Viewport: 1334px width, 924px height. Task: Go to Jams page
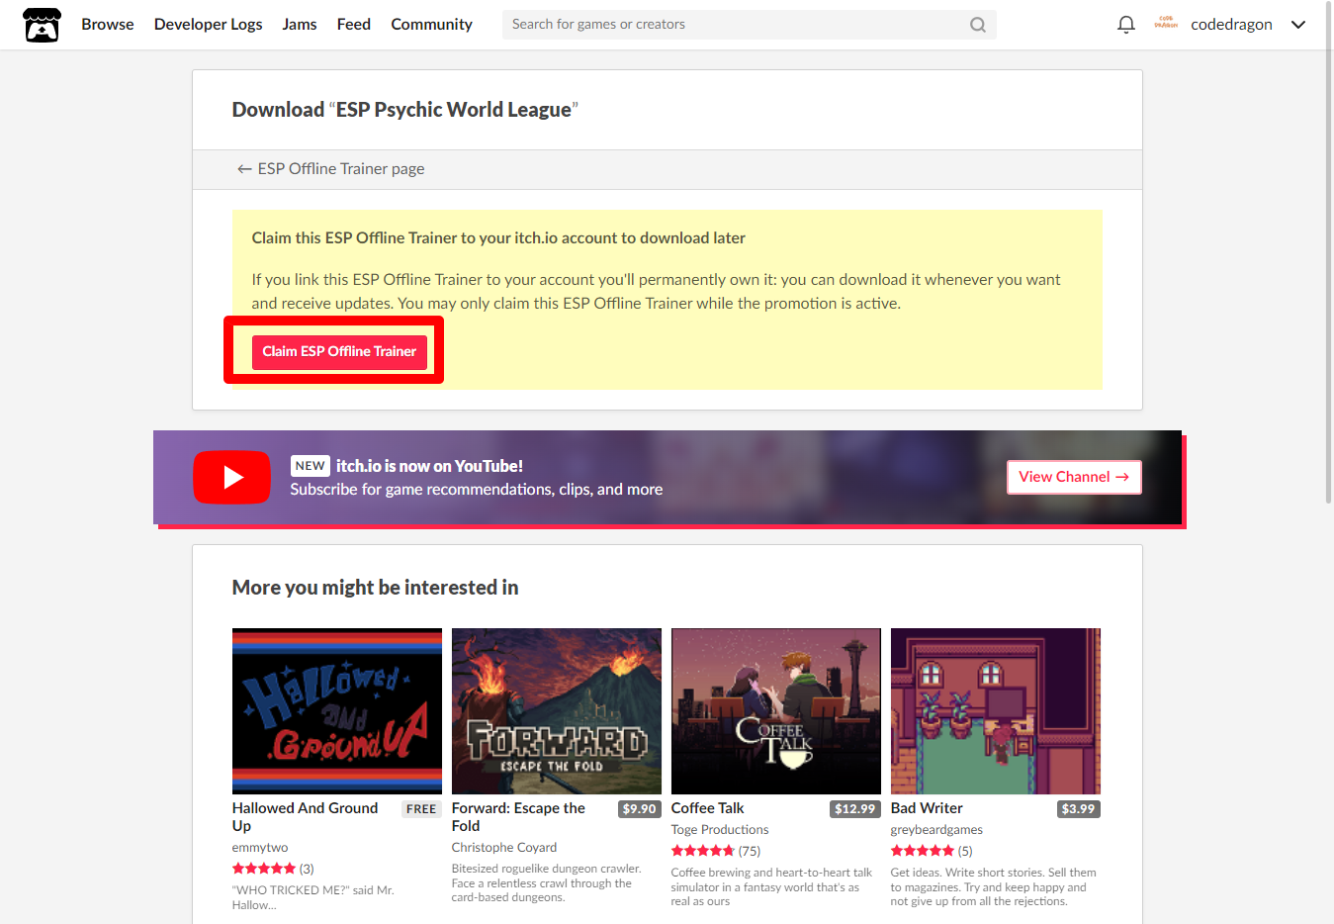[299, 25]
